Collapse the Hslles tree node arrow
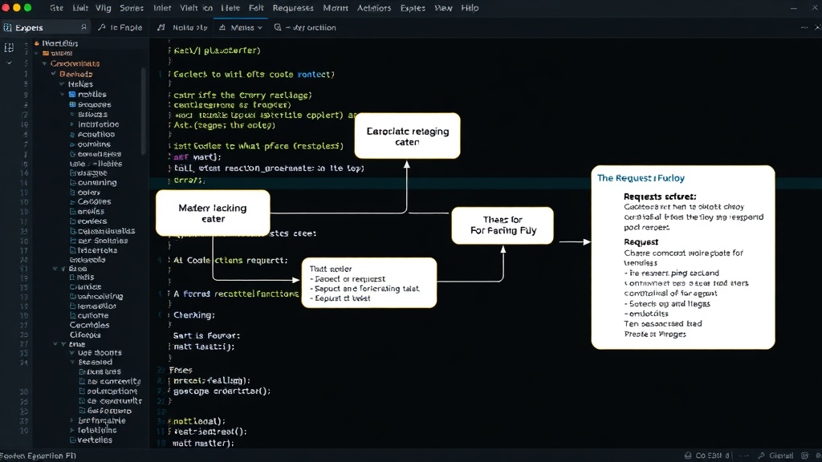 pos(62,83)
